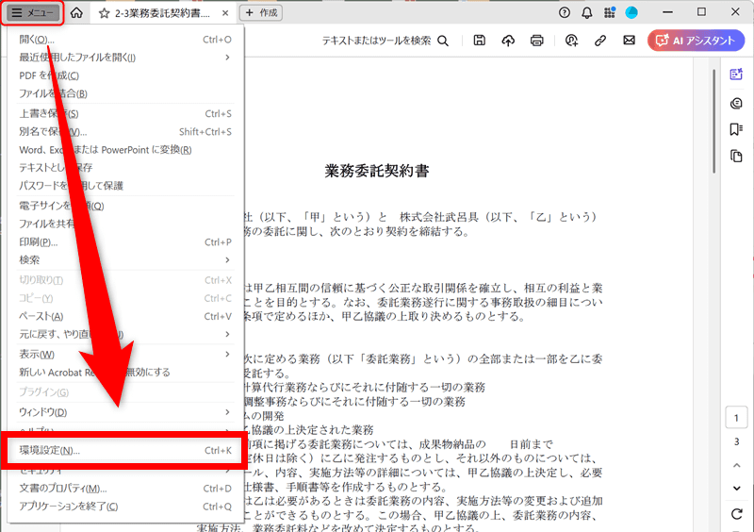The width and height of the screenshot is (754, 532).
Task: Click the document vertical scrollbar
Action: click(714, 122)
